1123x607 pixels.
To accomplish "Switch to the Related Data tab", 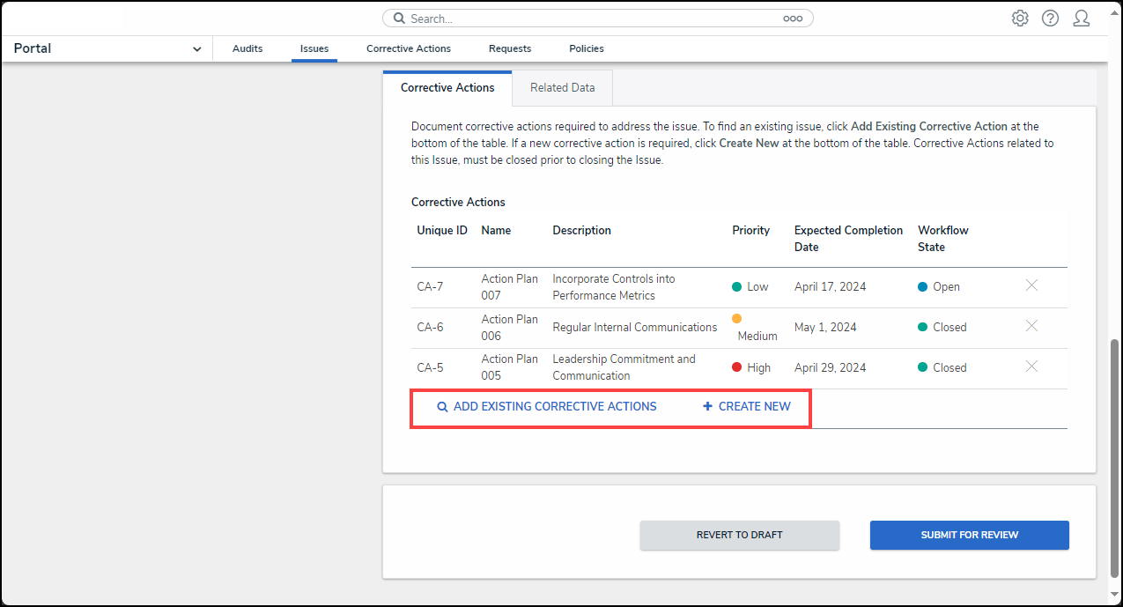I will click(562, 88).
